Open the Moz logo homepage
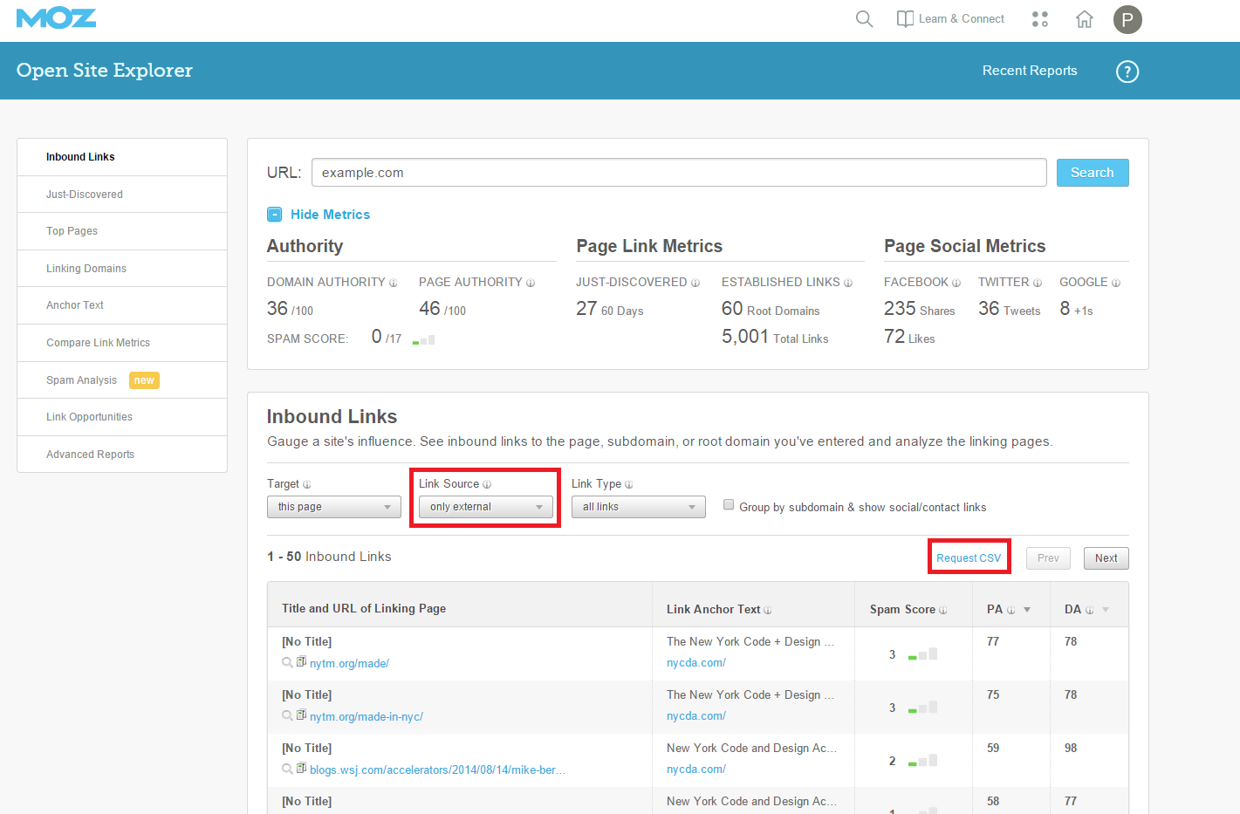 coord(56,18)
